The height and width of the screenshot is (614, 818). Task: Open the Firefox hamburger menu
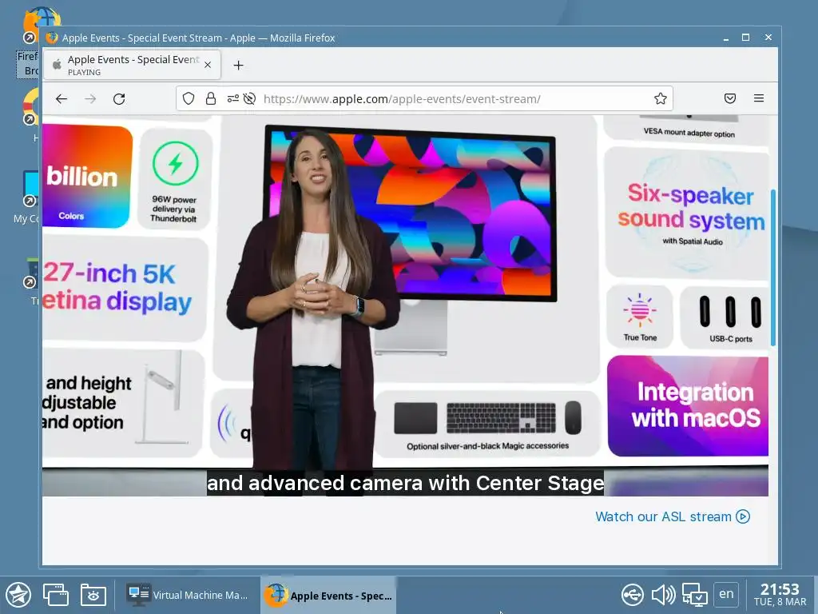pos(759,98)
